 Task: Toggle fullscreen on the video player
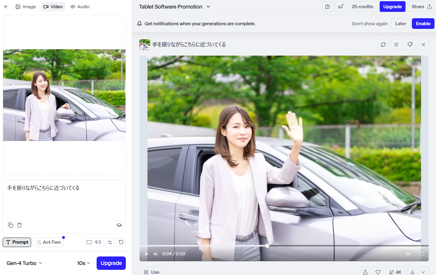[422, 254]
